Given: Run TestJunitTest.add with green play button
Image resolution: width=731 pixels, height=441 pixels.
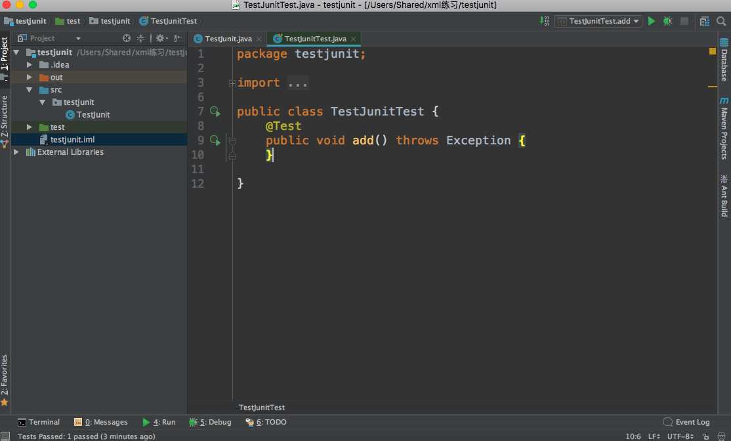Looking at the screenshot, I should pyautogui.click(x=652, y=21).
